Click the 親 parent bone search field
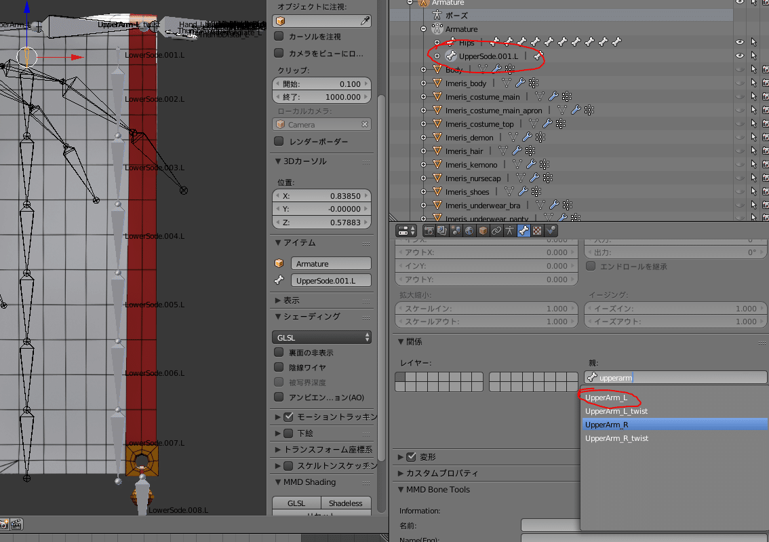The width and height of the screenshot is (769, 542). tap(675, 378)
